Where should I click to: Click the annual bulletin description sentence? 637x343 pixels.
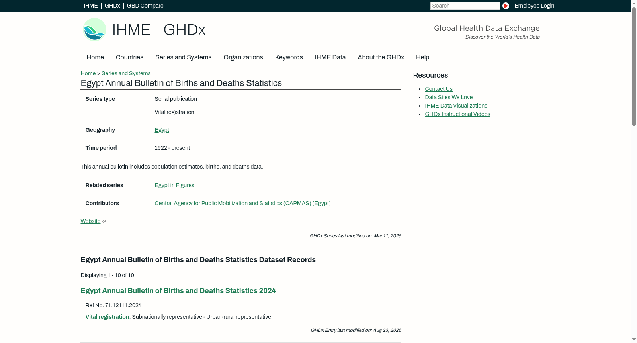pyautogui.click(x=172, y=167)
